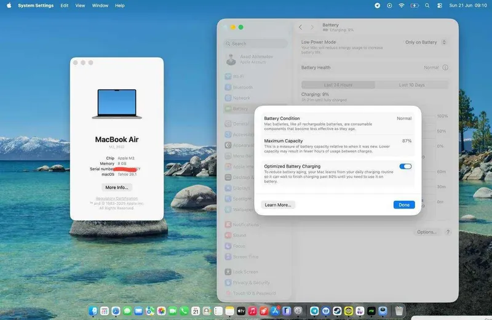
Task: Open the App Store from the Dock
Action: pyautogui.click(x=275, y=311)
